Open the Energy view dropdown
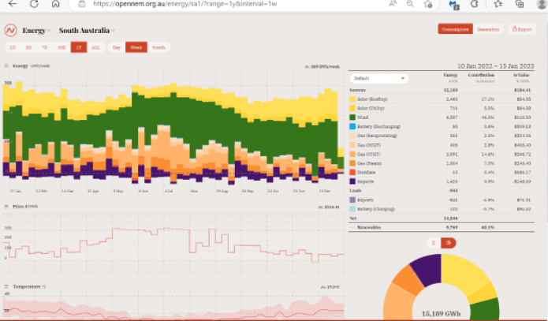 pos(37,31)
